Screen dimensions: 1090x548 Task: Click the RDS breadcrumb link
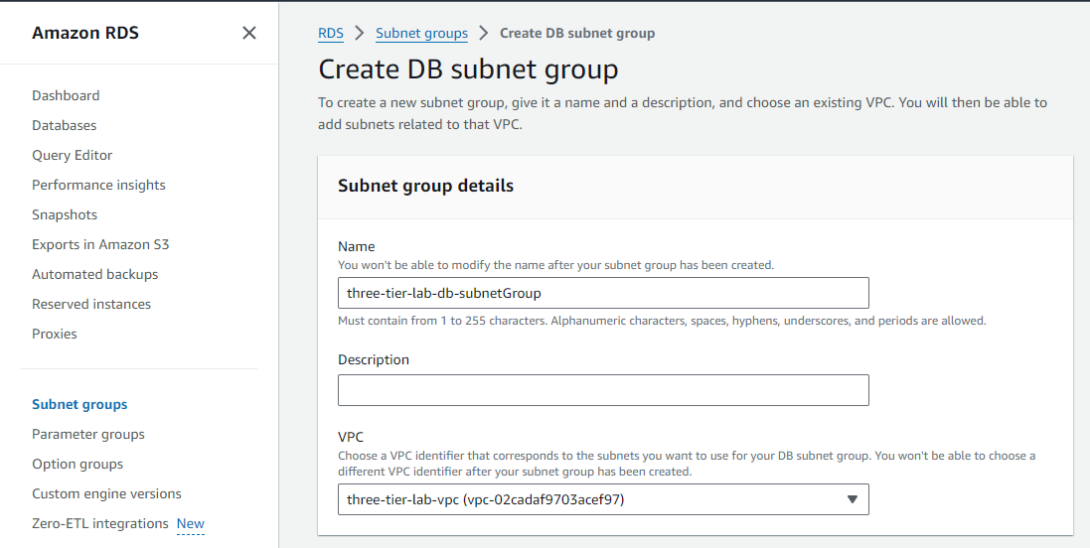point(331,33)
